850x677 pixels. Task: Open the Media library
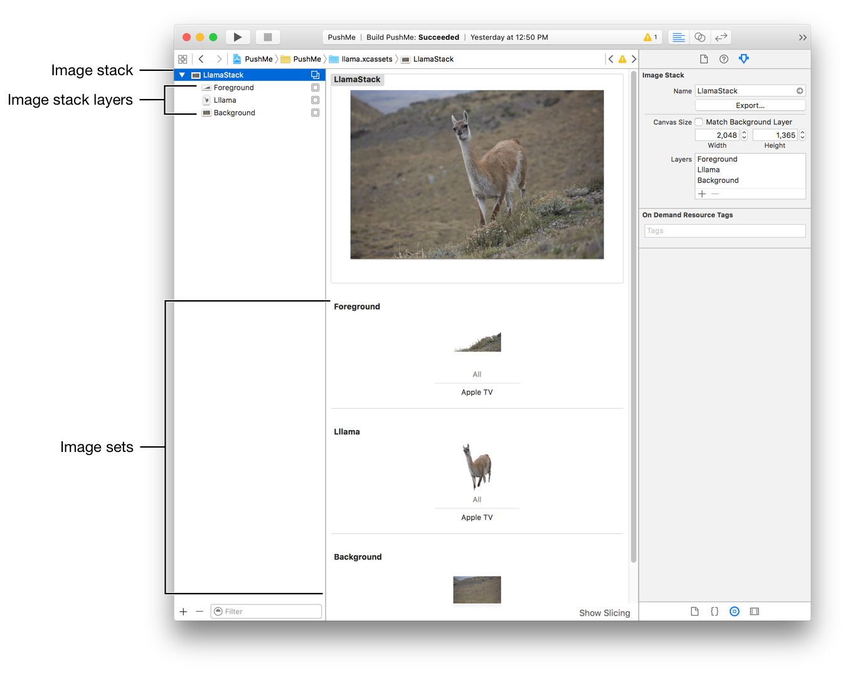755,612
